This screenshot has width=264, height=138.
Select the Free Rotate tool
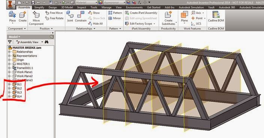point(54,18)
